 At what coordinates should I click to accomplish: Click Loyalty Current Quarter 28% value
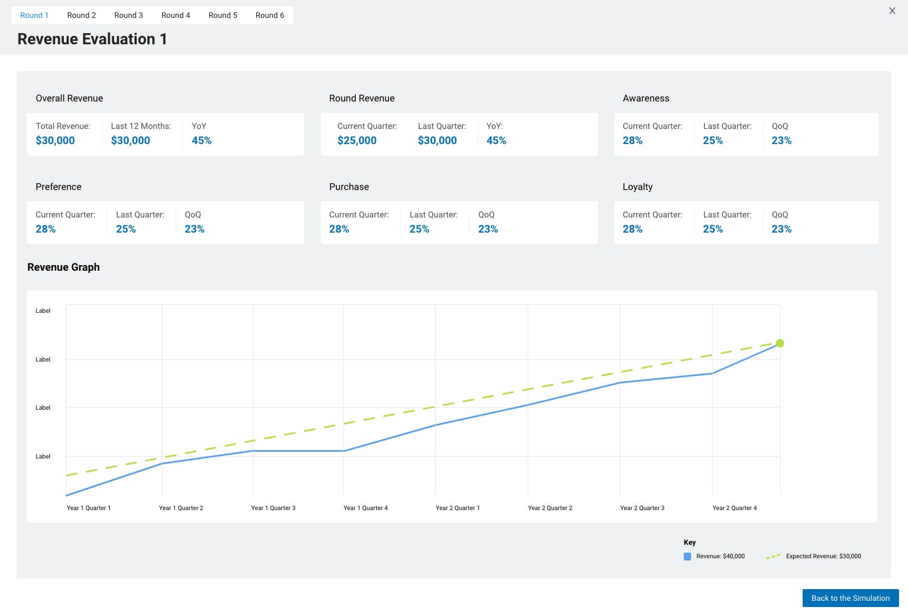[x=632, y=229]
